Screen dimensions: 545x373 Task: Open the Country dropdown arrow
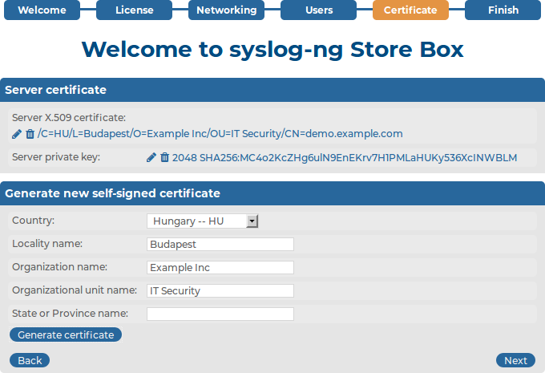252,221
